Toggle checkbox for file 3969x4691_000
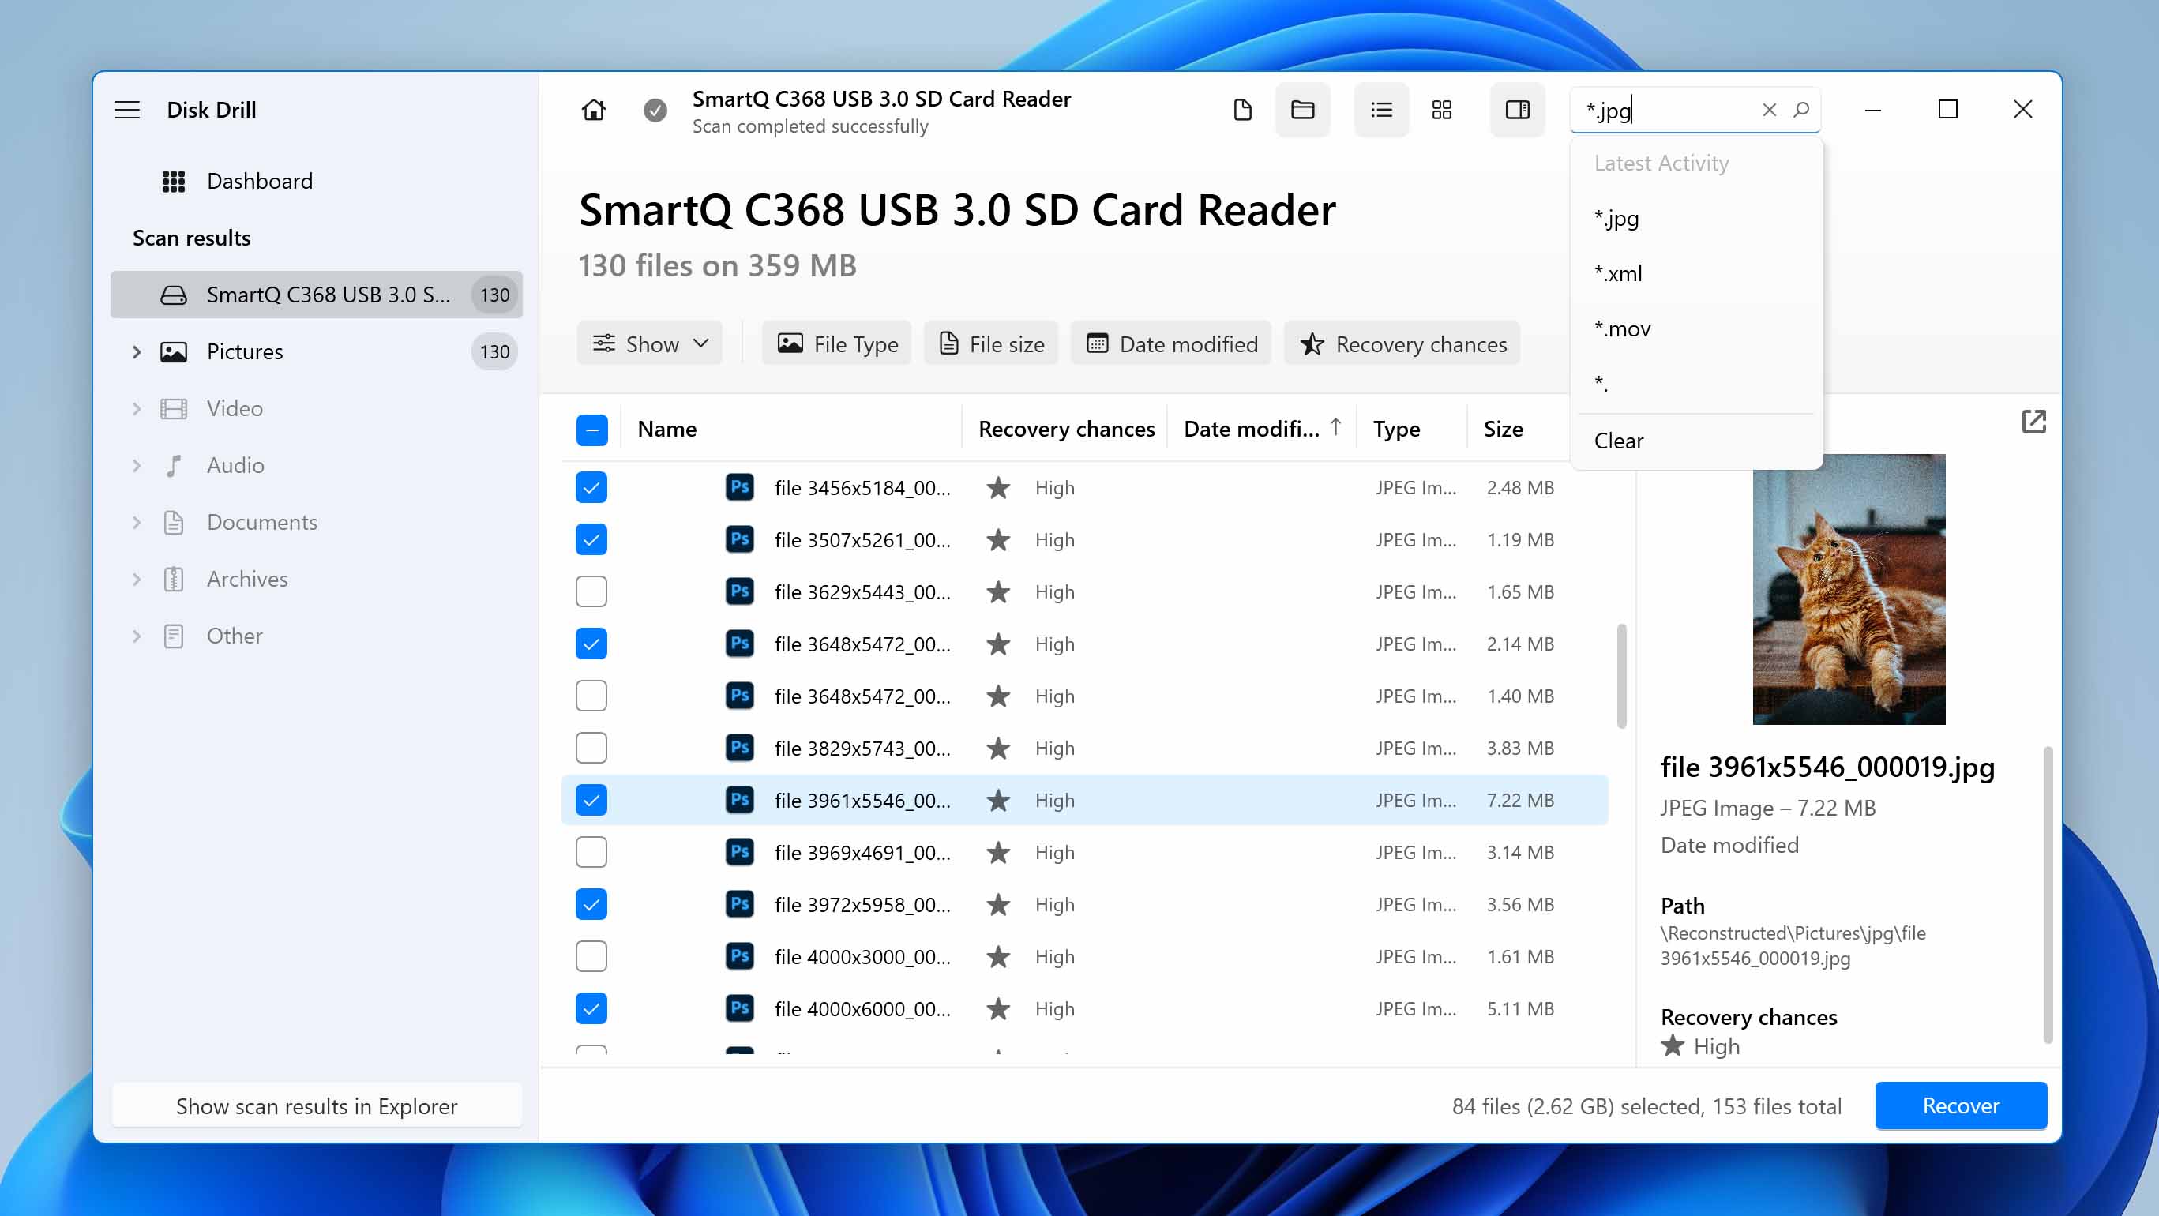Viewport: 2159px width, 1216px height. [591, 853]
